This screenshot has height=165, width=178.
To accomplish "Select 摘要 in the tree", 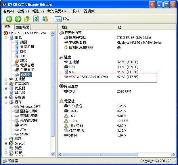I will coord(24,42).
